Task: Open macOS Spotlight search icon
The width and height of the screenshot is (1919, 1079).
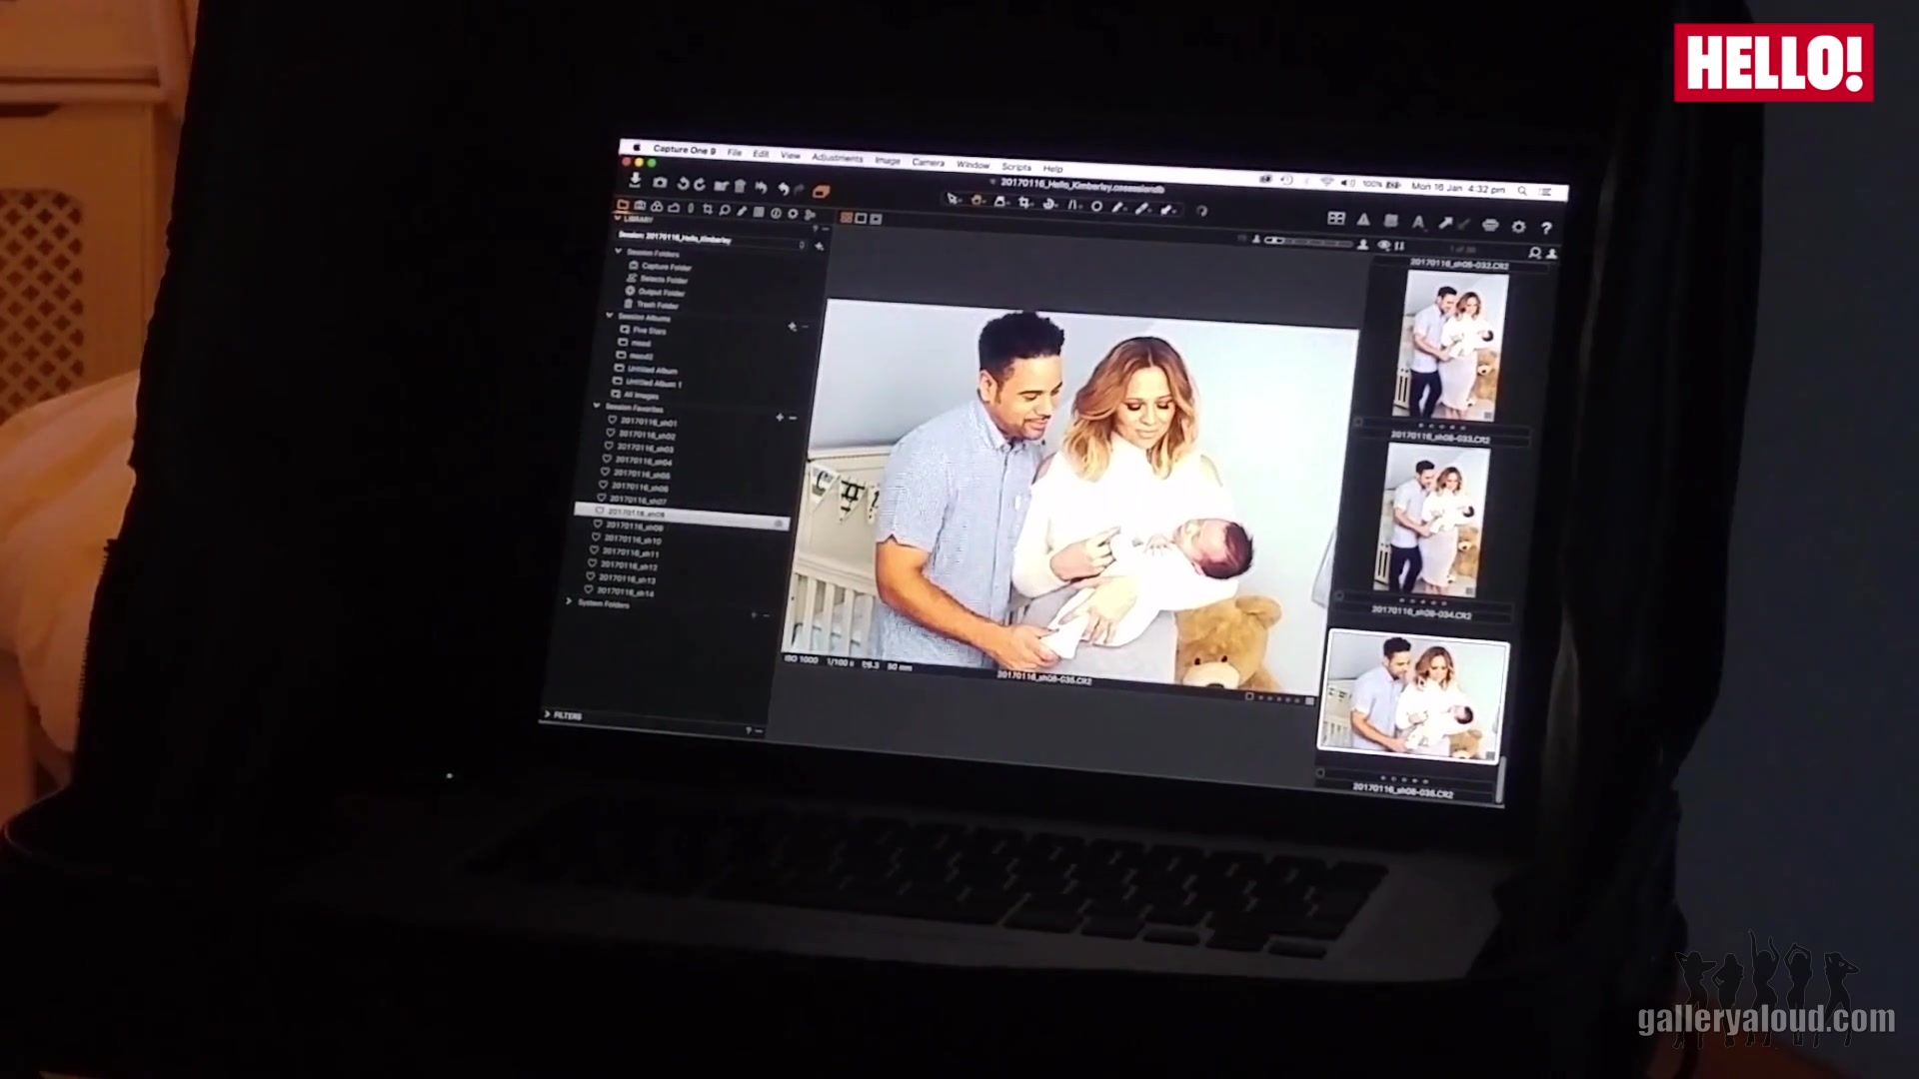Action: [1522, 190]
